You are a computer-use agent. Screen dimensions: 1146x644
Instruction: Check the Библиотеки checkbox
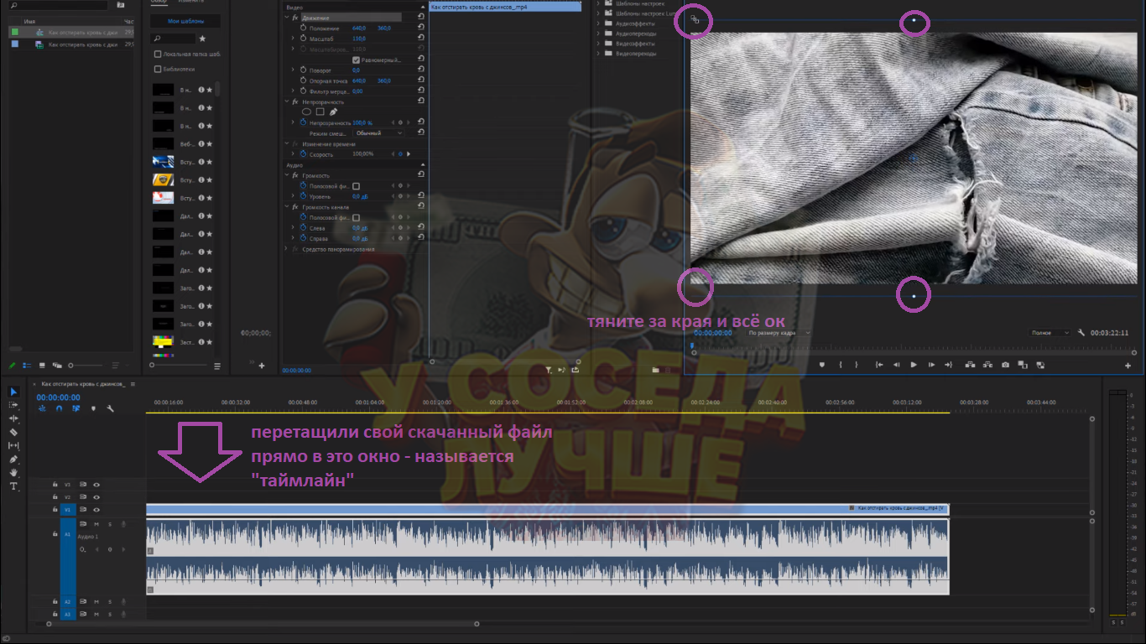(x=158, y=69)
